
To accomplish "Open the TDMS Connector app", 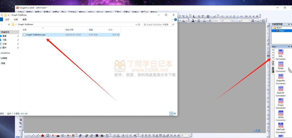I will [280, 67].
